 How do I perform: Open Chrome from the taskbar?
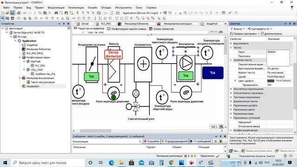171,163
